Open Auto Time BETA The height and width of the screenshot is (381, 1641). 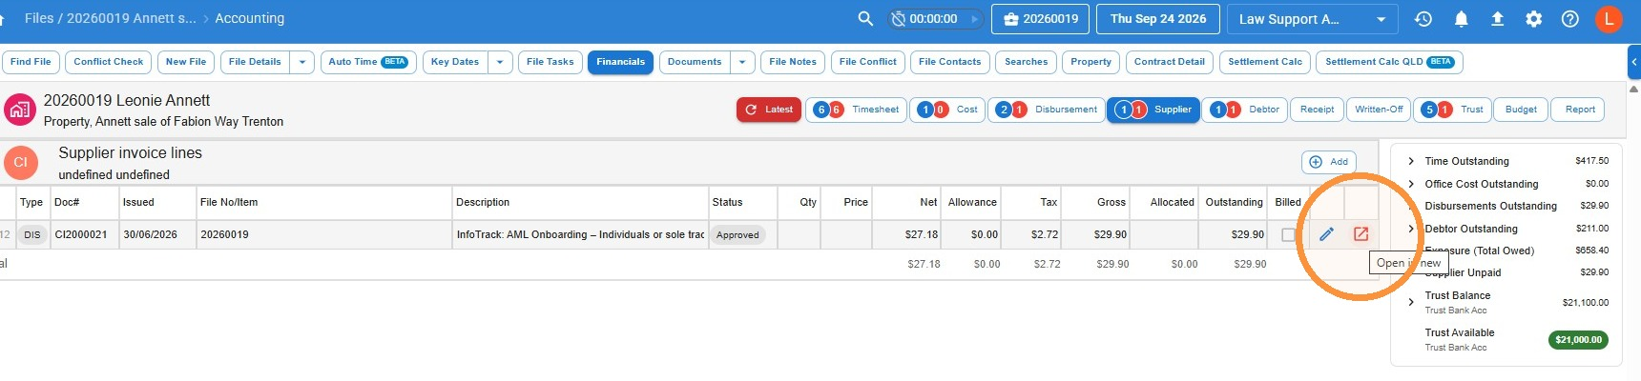[367, 62]
